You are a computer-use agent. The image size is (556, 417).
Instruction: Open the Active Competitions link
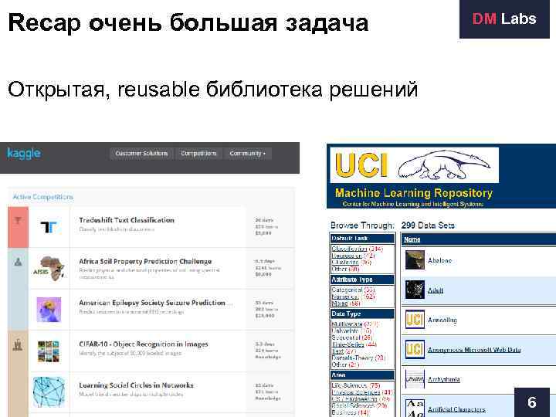click(x=43, y=197)
